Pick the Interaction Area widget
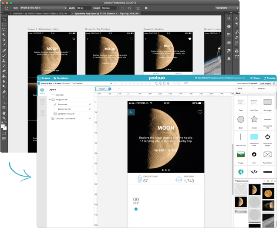Screen dimensions: 277x228 254,139
